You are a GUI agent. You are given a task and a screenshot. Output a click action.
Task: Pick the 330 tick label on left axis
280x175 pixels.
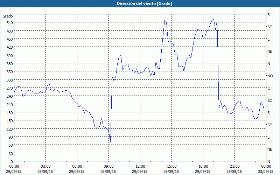pyautogui.click(x=10, y=72)
